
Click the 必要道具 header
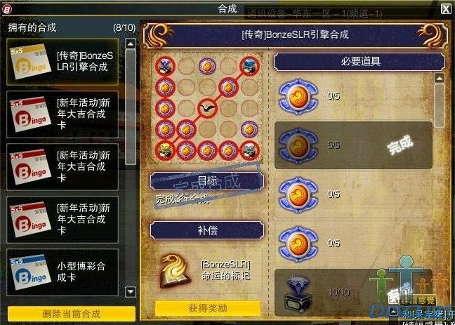(x=360, y=62)
